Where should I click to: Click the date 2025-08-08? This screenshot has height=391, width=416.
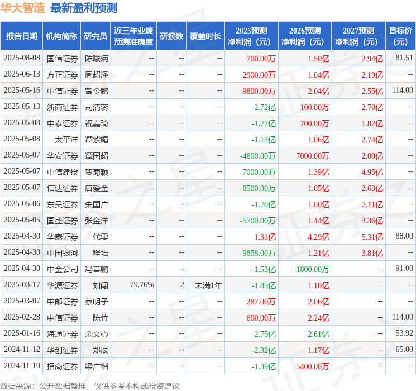coord(22,58)
